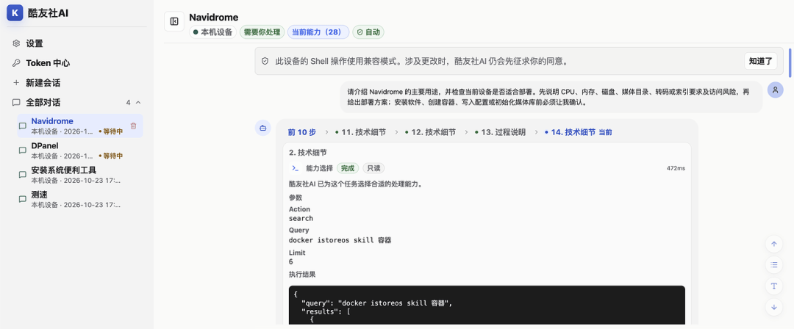Click the Navidrome page title
This screenshot has height=329, width=794.
point(214,17)
